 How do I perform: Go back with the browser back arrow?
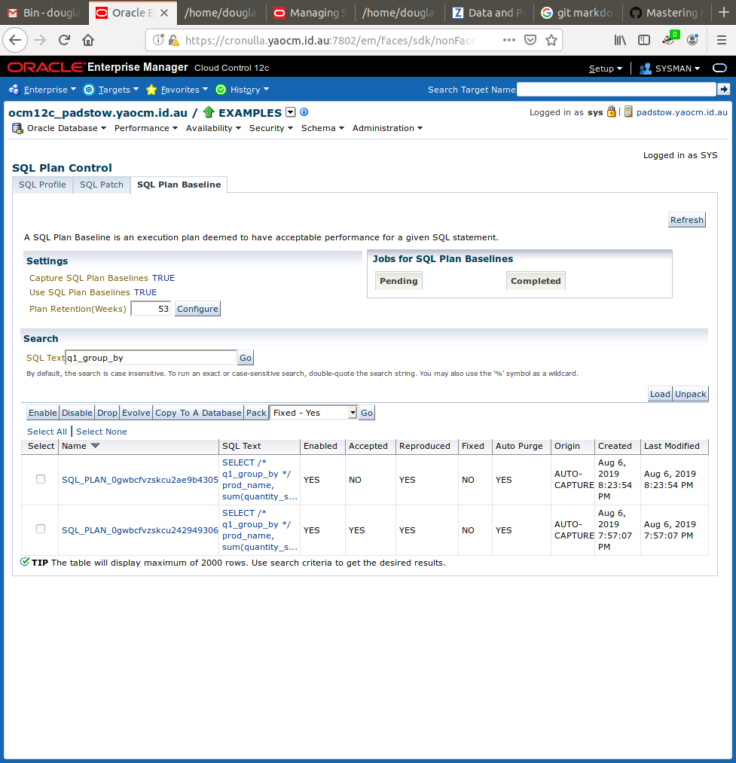(x=15, y=40)
